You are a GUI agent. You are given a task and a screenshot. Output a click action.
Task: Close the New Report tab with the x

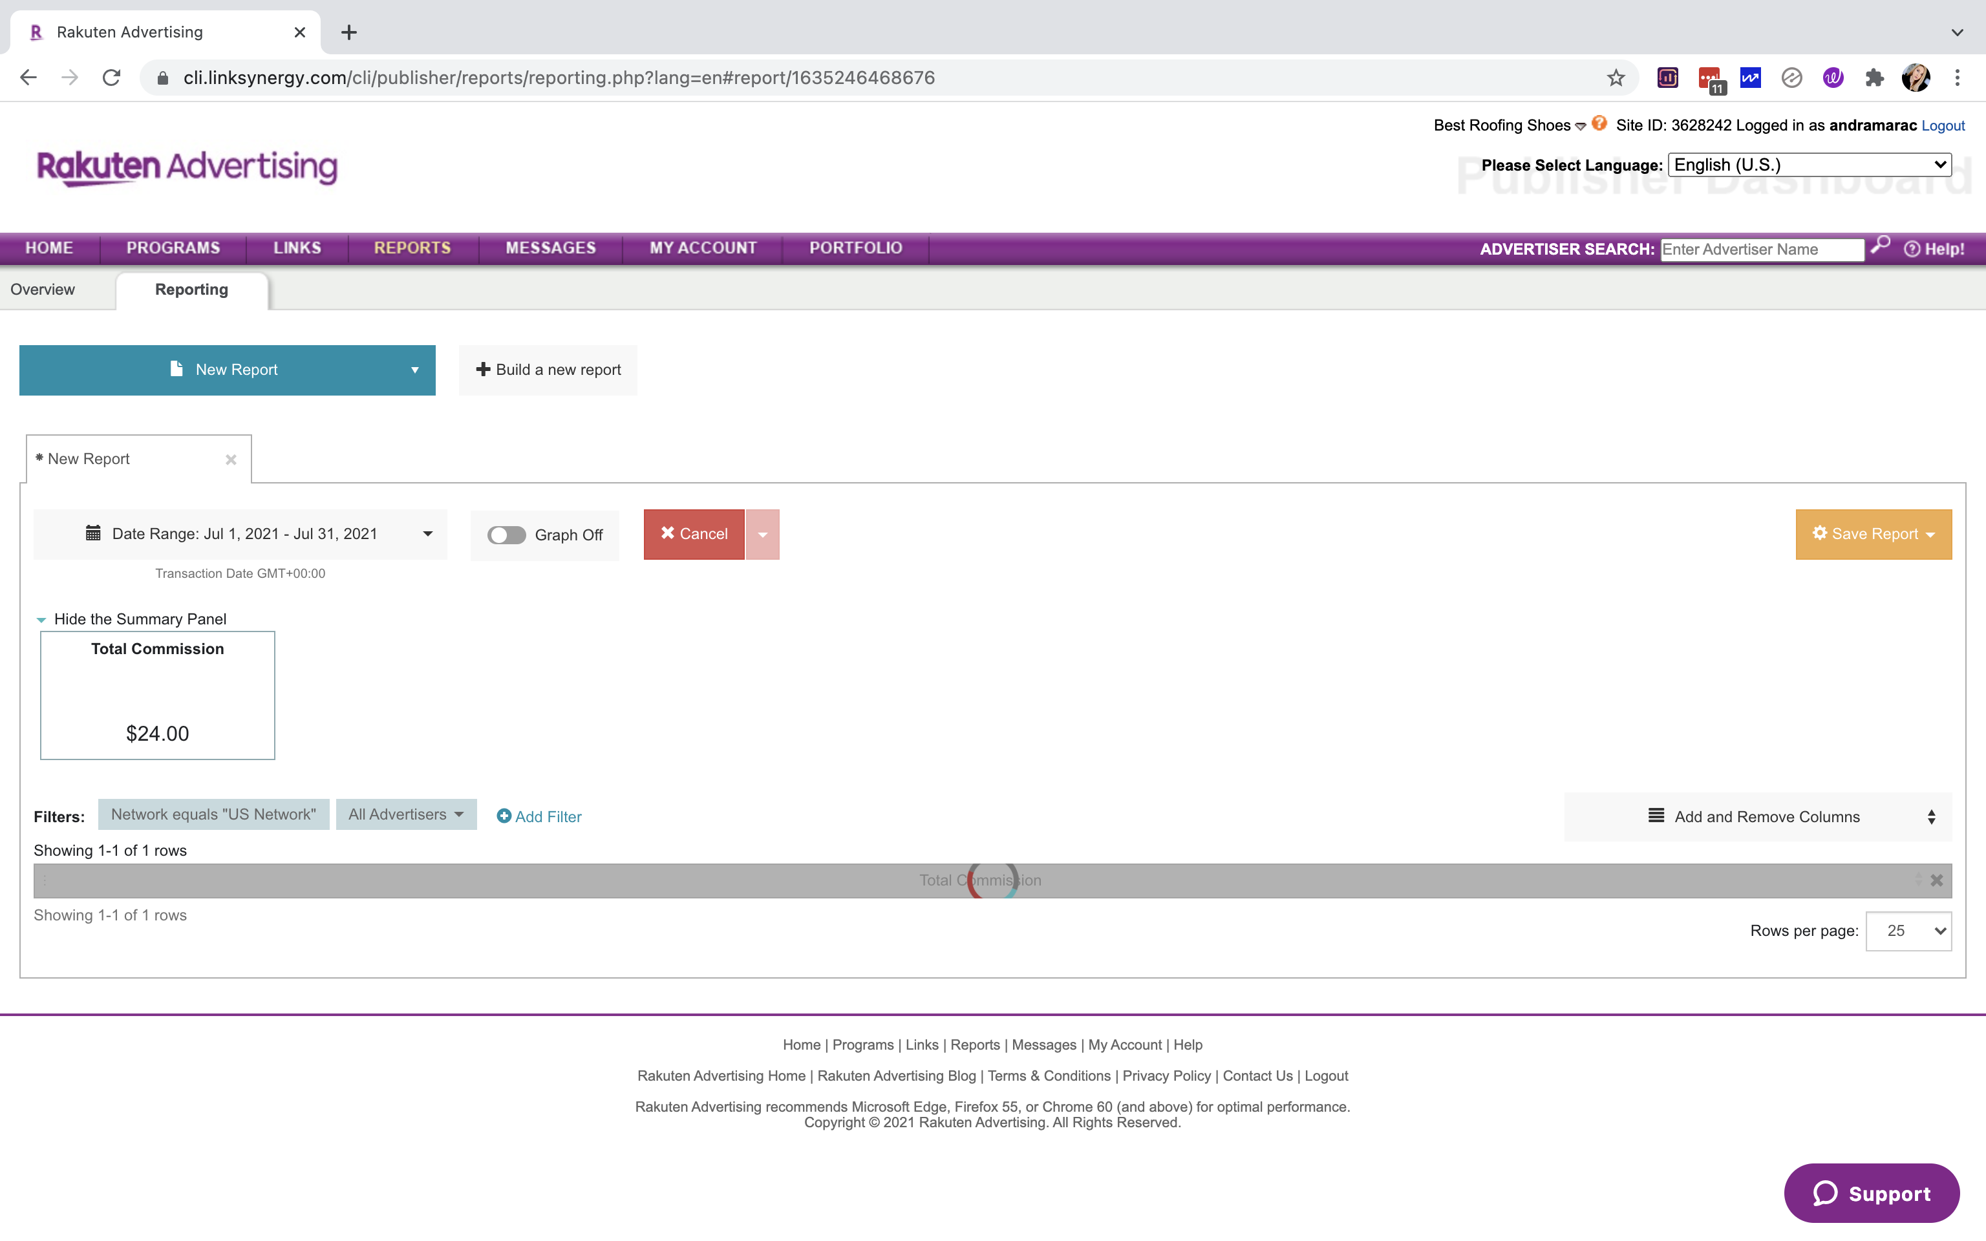pyautogui.click(x=231, y=460)
